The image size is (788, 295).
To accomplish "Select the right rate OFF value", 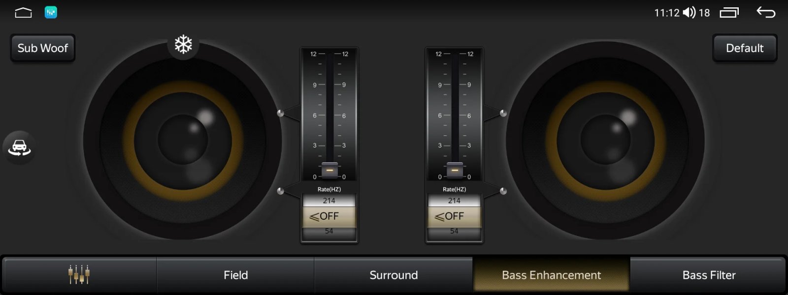I will pos(454,216).
